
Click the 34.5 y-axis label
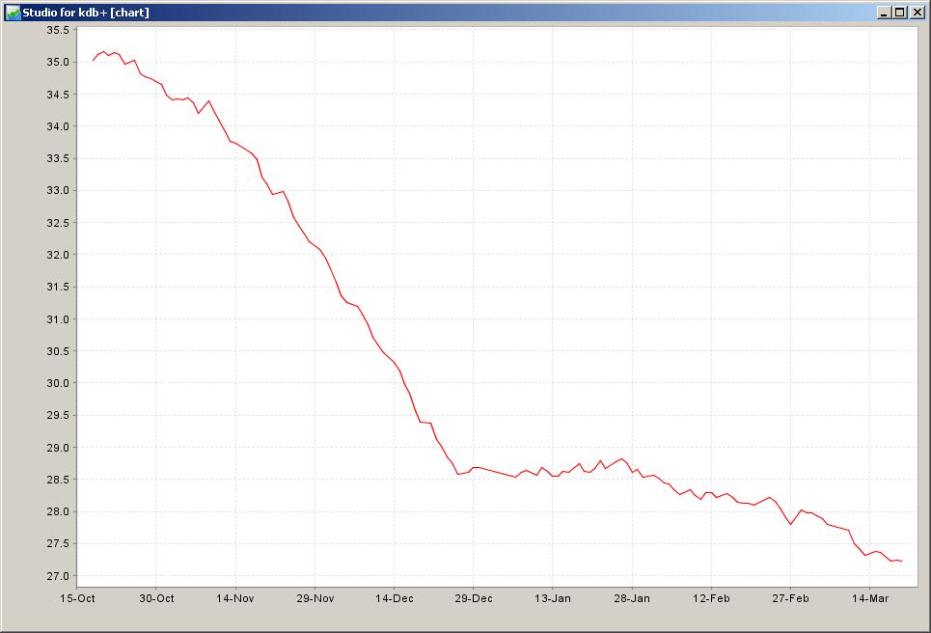(x=58, y=95)
